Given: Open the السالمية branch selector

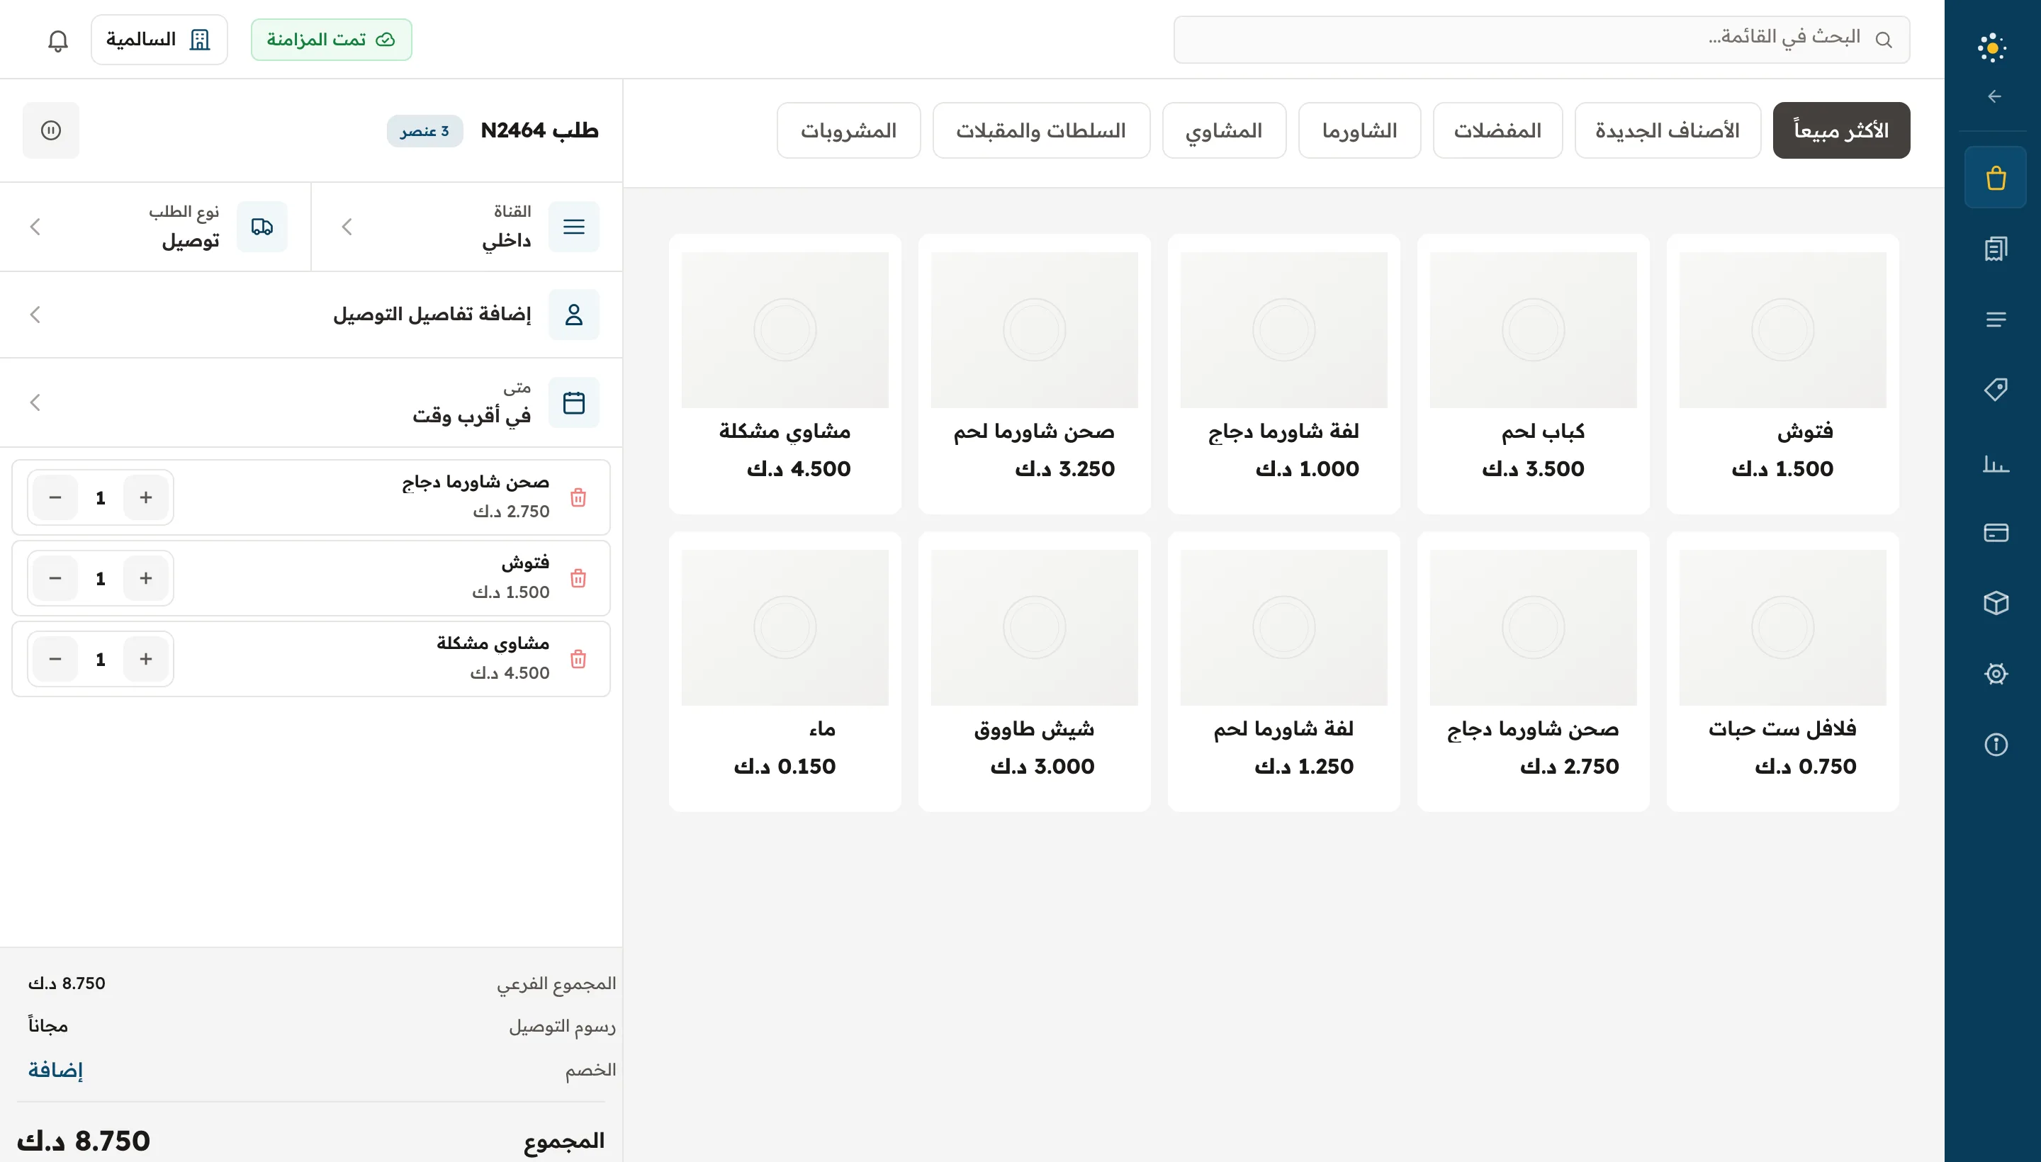Looking at the screenshot, I should [x=159, y=40].
